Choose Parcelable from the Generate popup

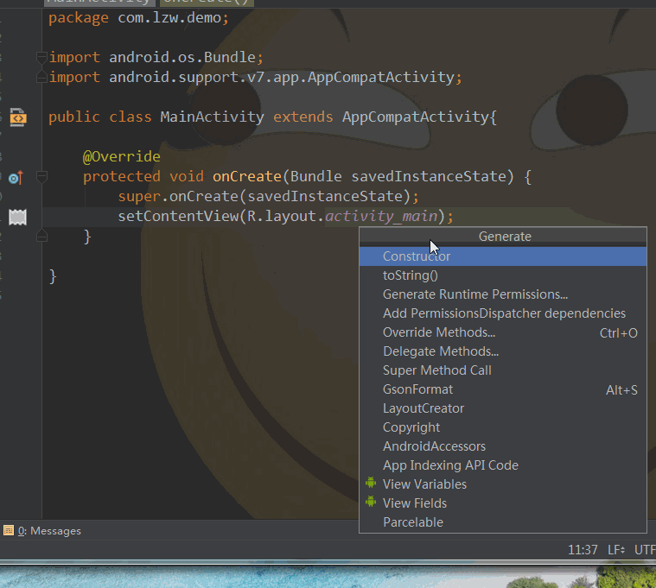click(x=413, y=522)
